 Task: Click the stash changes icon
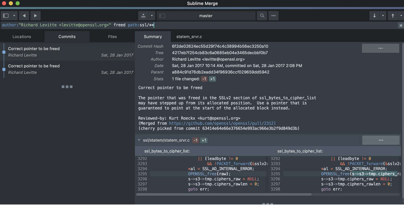143,16
